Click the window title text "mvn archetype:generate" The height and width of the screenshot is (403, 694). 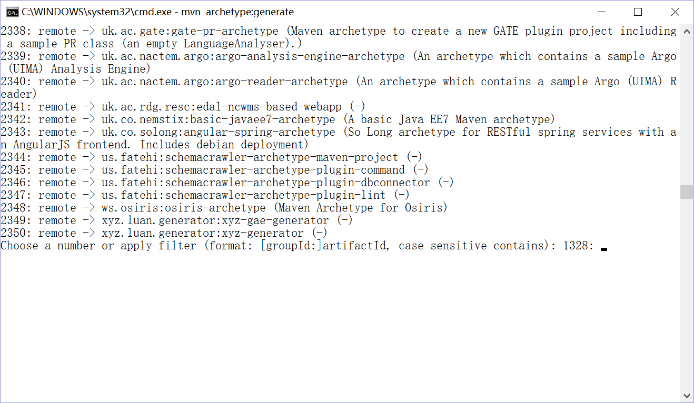237,12
